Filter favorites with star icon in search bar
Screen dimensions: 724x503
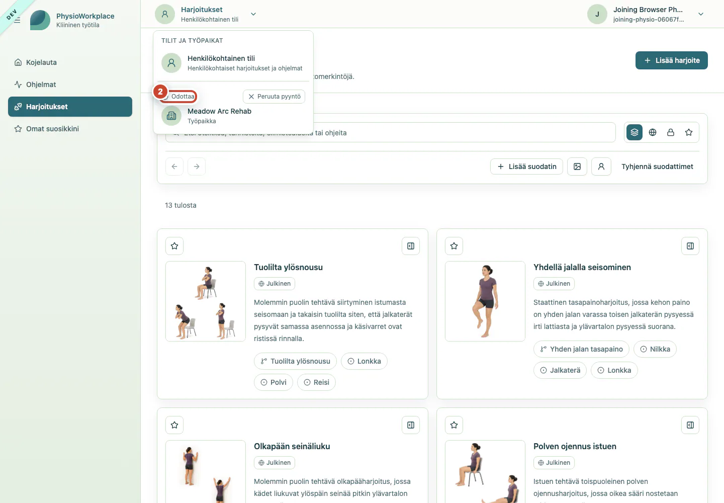689,132
